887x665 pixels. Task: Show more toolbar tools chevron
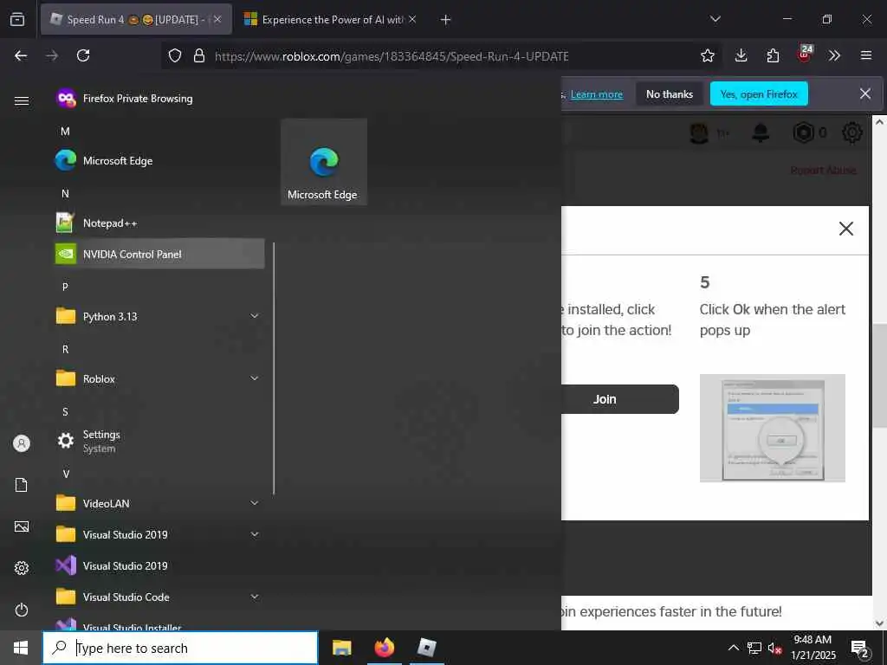pos(834,55)
